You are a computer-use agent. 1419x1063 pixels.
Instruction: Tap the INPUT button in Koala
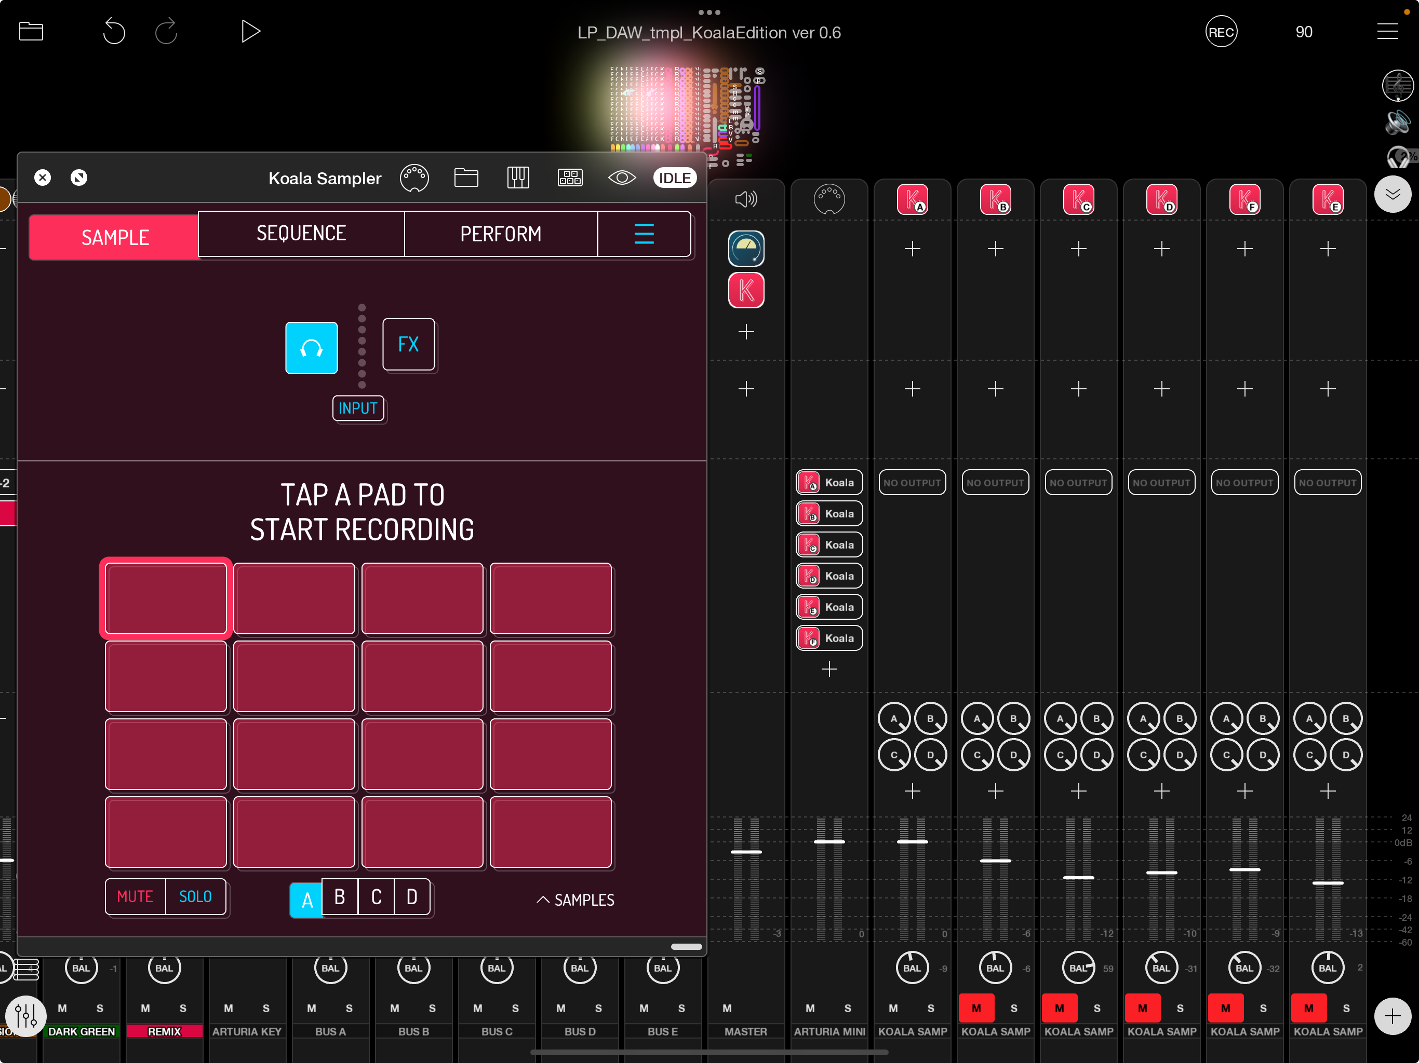[358, 408]
